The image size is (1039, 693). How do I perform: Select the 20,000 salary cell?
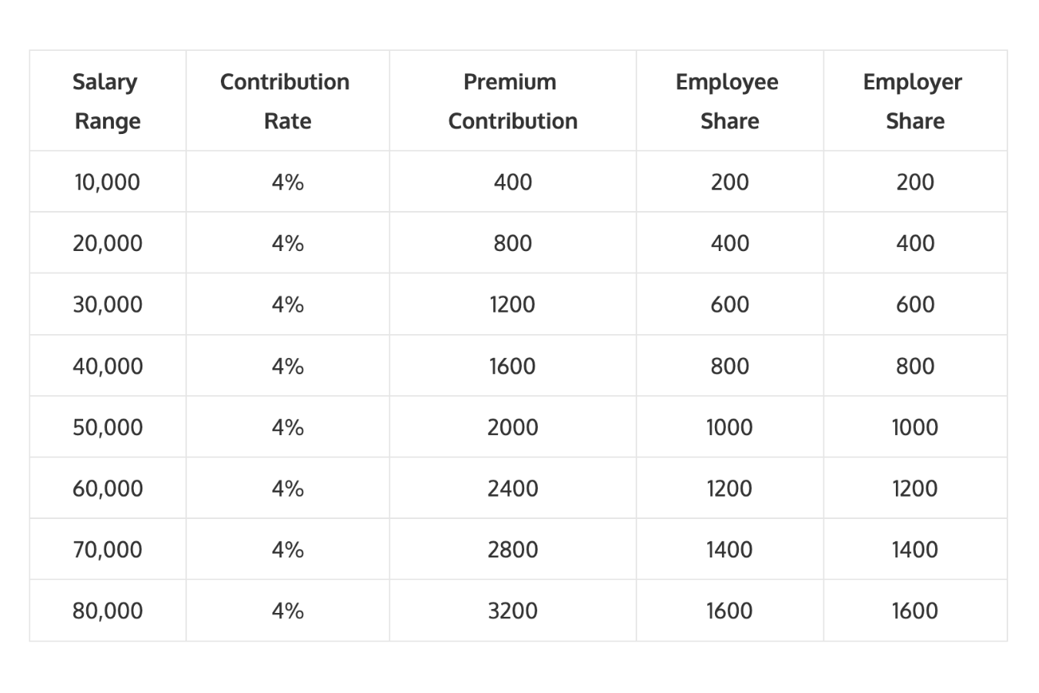click(107, 243)
